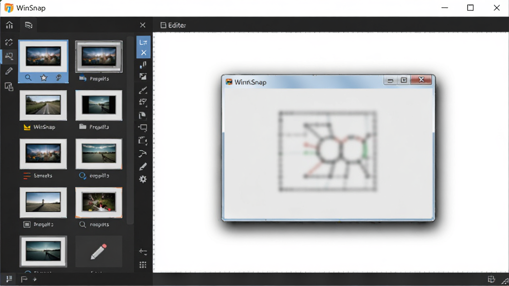Switch to the stacked layers panel tab
This screenshot has height=286, width=509.
[28, 25]
